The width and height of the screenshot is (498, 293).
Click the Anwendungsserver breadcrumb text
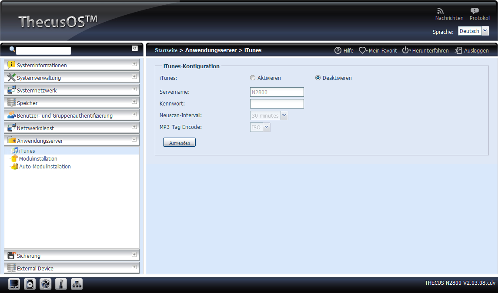coord(211,50)
